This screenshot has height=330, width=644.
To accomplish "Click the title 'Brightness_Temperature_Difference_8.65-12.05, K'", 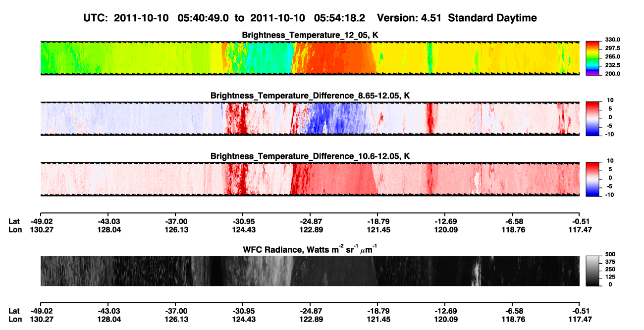I will [x=310, y=95].
